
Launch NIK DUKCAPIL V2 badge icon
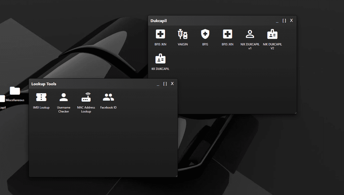coord(272,34)
